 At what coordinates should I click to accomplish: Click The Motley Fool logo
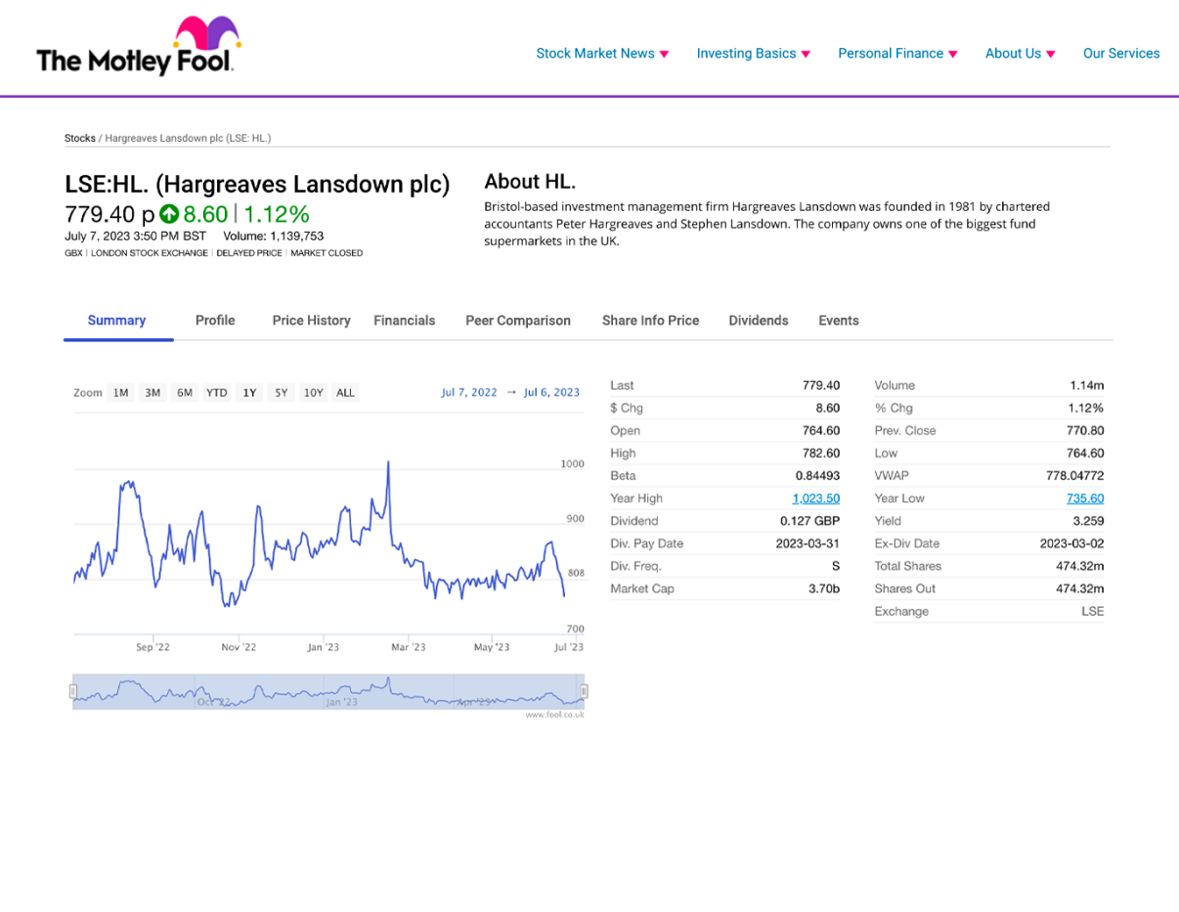(x=138, y=47)
